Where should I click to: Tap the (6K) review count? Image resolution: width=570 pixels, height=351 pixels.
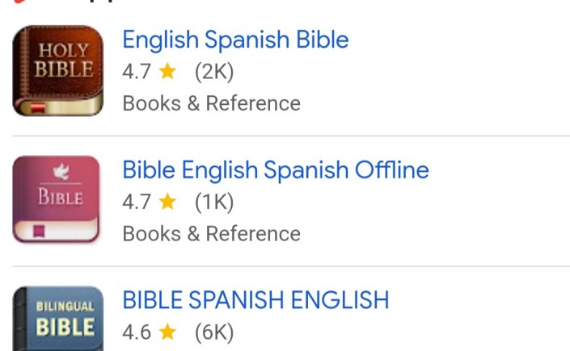214,332
